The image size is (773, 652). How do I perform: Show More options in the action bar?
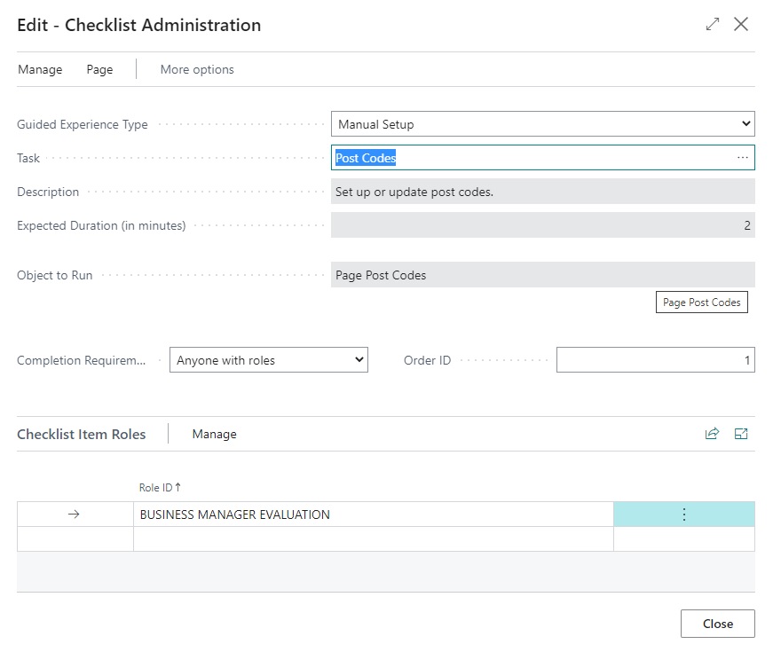(x=197, y=69)
